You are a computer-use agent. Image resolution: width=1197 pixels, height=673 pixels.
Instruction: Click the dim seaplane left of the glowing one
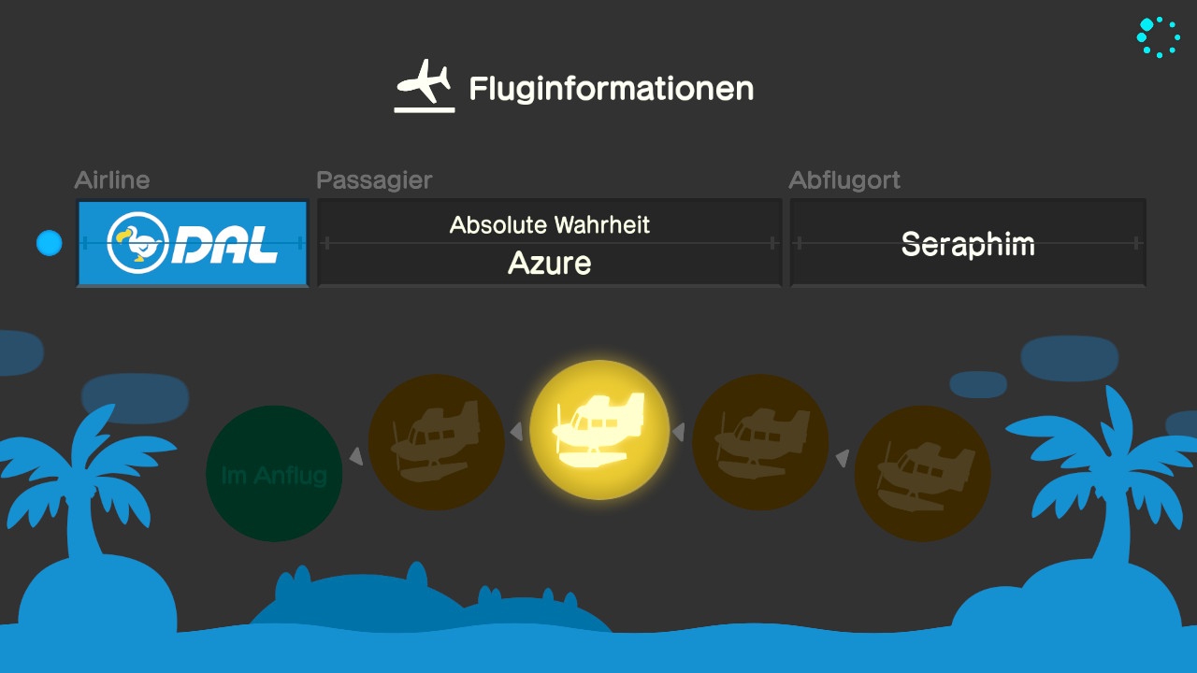point(437,442)
